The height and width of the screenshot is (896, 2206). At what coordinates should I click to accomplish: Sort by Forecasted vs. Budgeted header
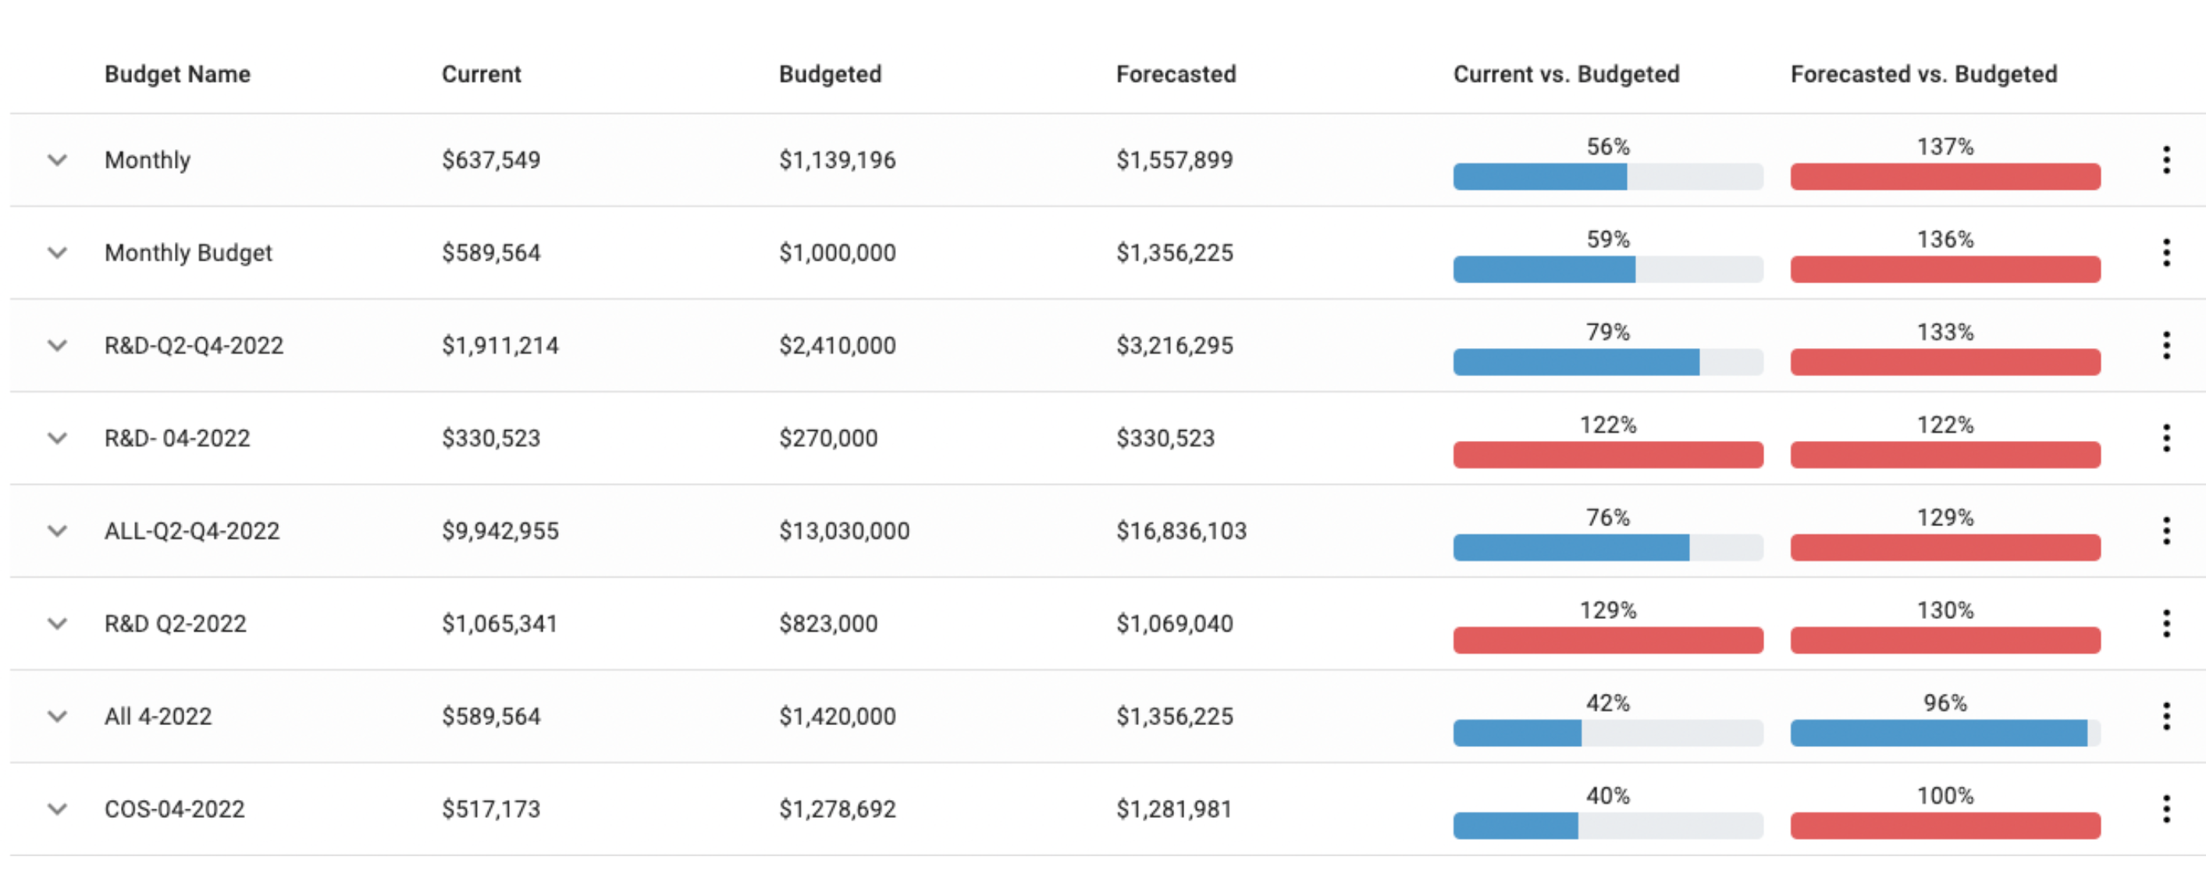(1923, 74)
